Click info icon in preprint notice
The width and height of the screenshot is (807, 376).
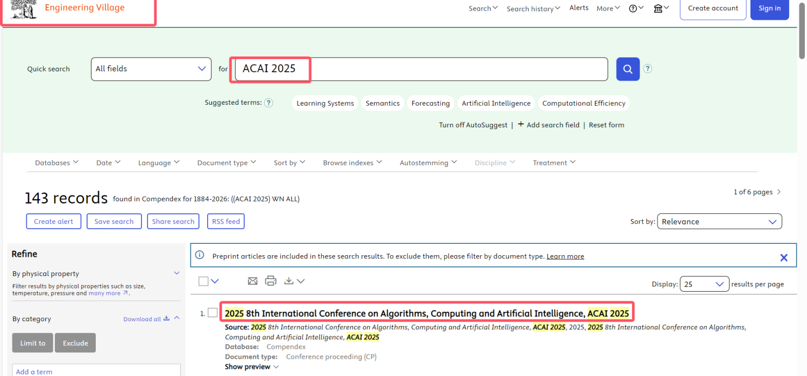click(200, 255)
